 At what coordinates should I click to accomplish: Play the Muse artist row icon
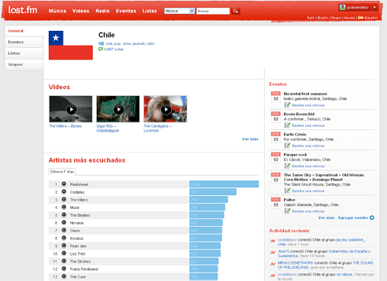point(63,207)
